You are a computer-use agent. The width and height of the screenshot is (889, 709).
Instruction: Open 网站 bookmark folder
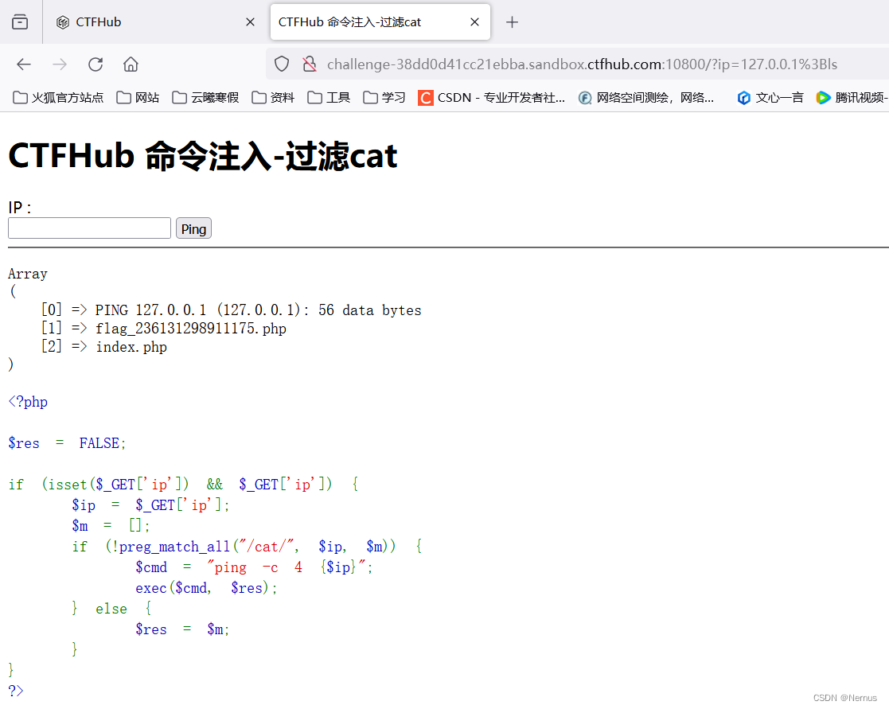click(x=138, y=98)
